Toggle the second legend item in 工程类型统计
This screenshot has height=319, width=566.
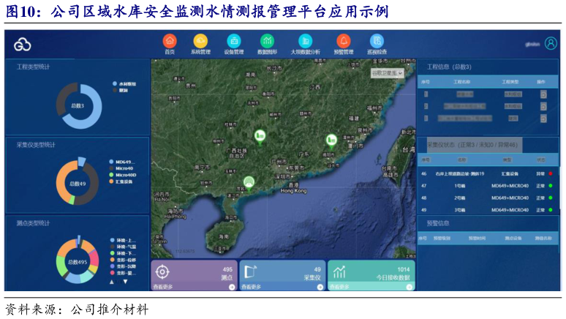(120, 90)
